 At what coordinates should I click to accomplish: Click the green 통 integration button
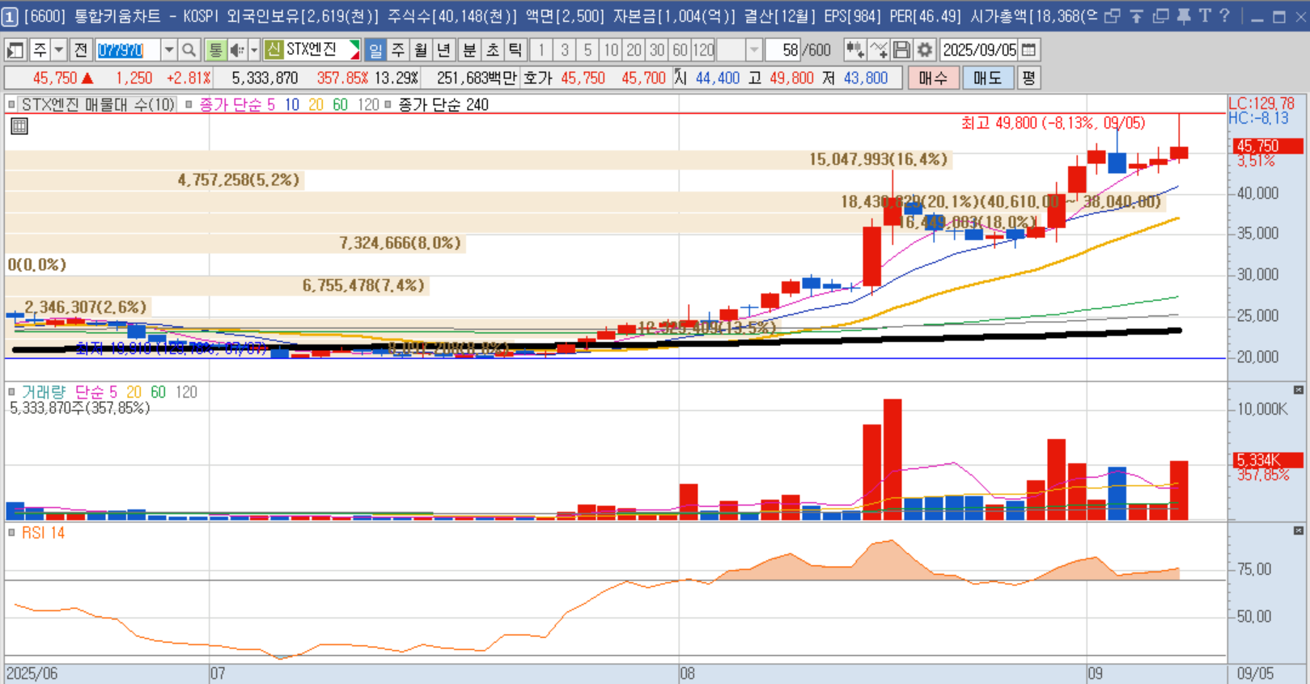[x=215, y=50]
